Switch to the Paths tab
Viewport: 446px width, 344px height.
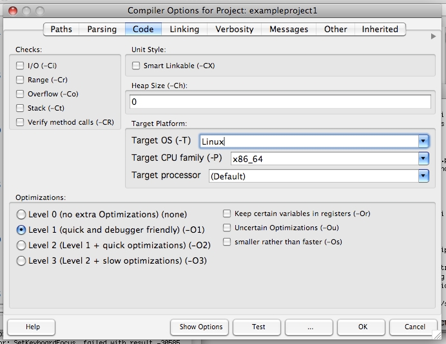coord(61,29)
